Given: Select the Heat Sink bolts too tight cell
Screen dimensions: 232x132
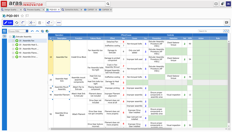Looking at the screenshot, I should pyautogui.click(x=96, y=82).
